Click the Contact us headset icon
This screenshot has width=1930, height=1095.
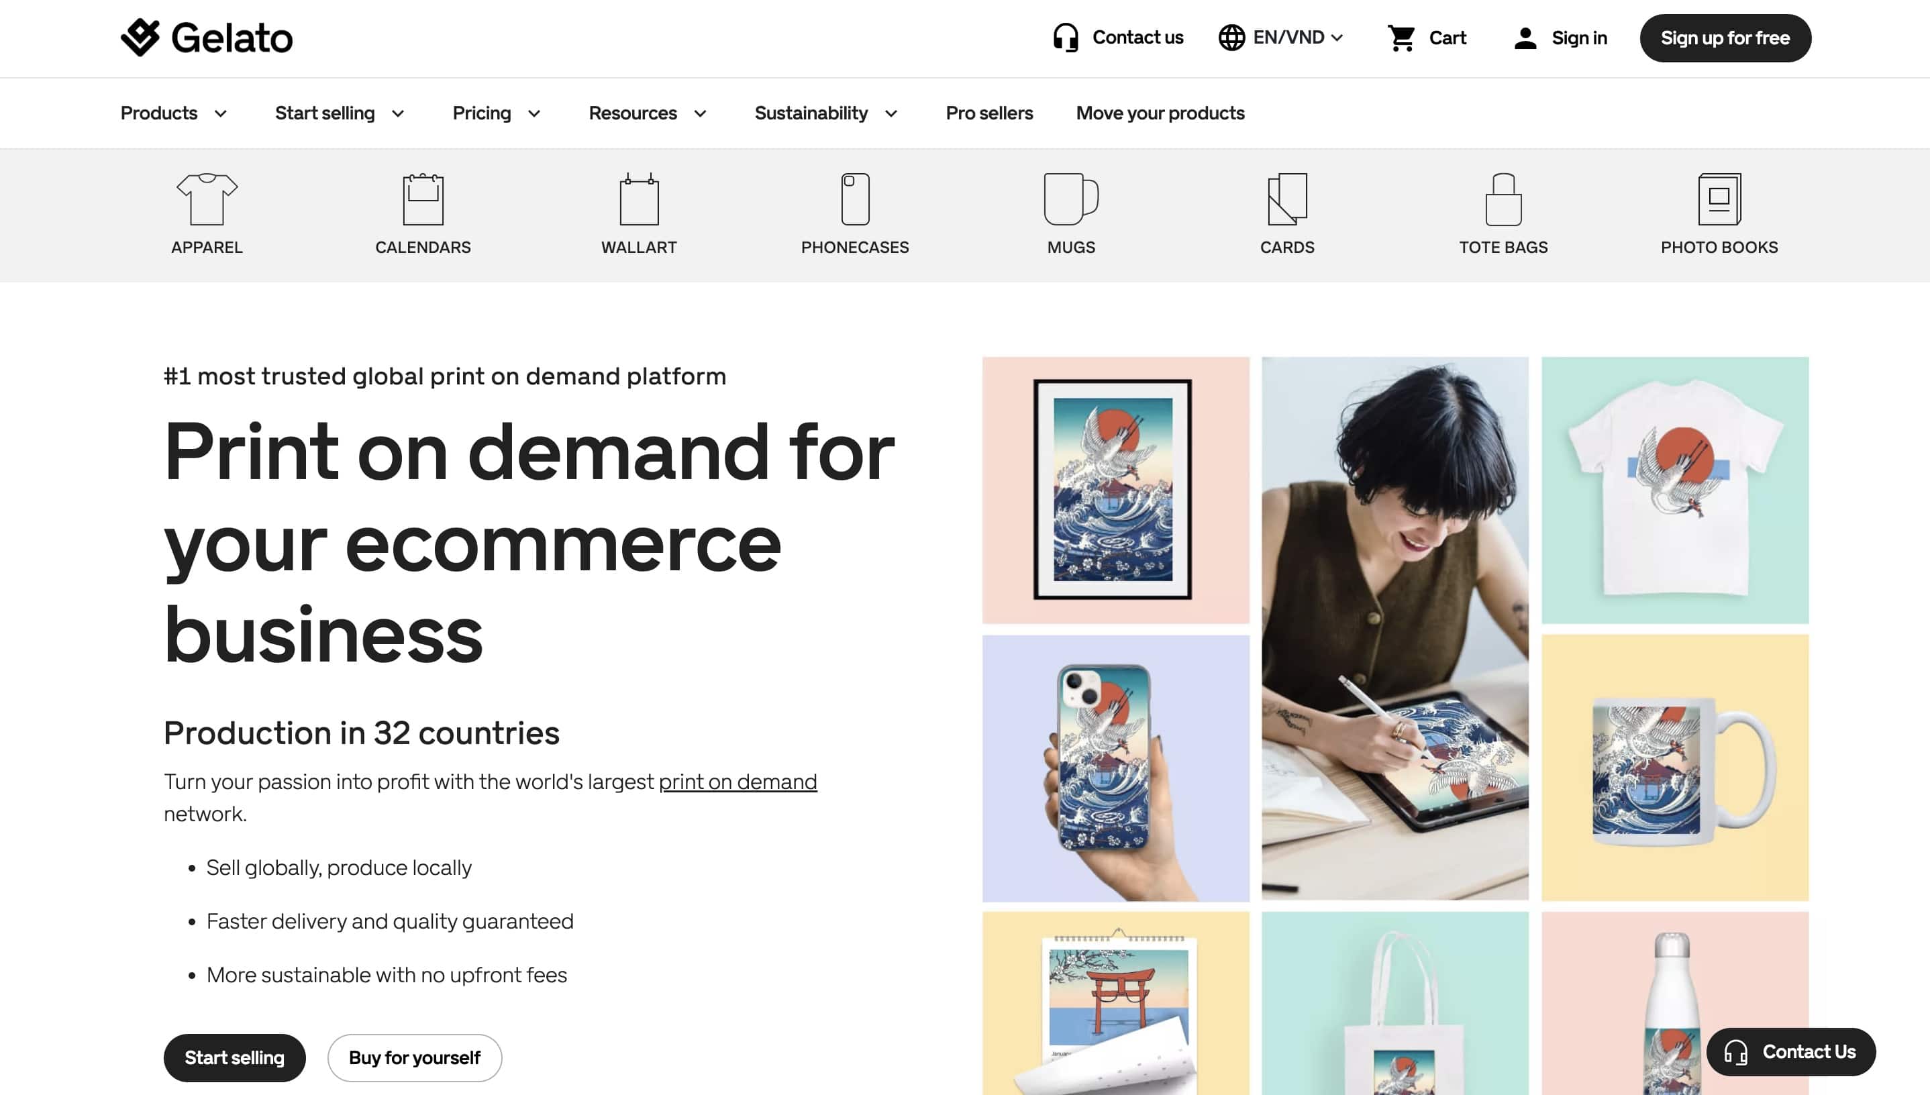tap(1065, 38)
